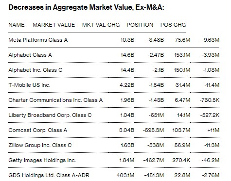The height and width of the screenshot is (181, 231).
Task: Click Charter Communications Inc. Class A
Action: [55, 100]
